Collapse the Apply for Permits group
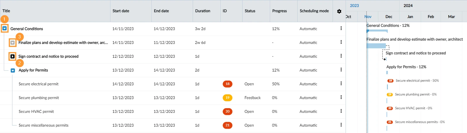Screen dimensions: 467x133 click(13, 70)
